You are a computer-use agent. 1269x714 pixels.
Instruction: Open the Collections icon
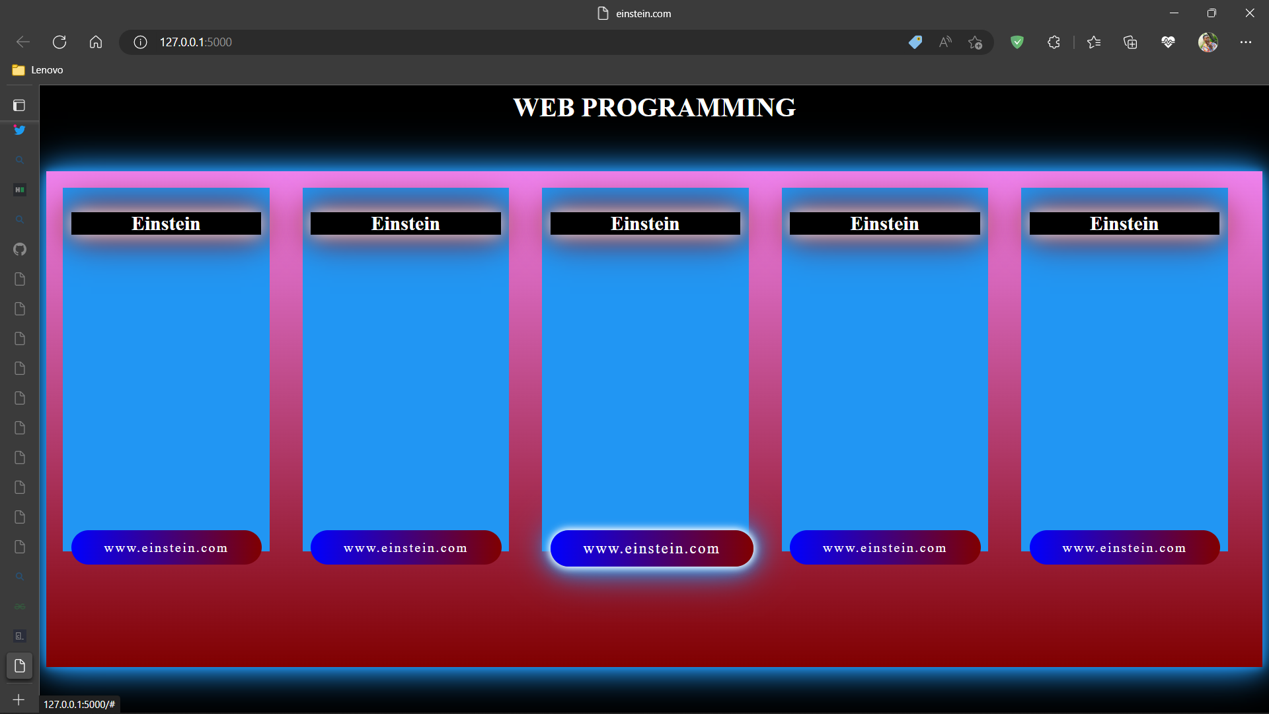click(x=1130, y=42)
